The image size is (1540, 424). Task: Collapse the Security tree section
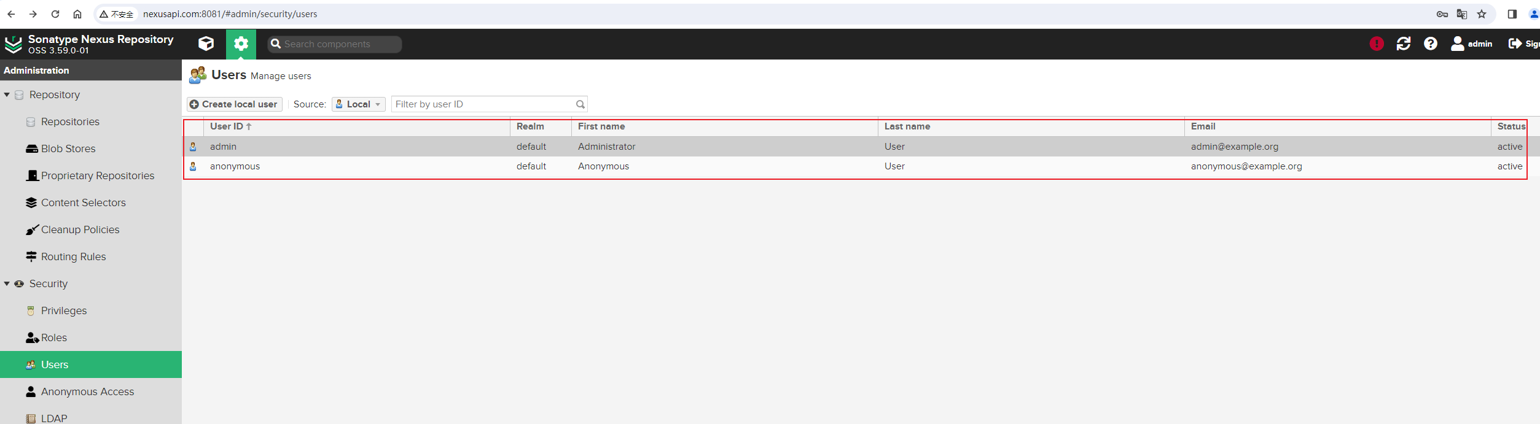point(7,283)
